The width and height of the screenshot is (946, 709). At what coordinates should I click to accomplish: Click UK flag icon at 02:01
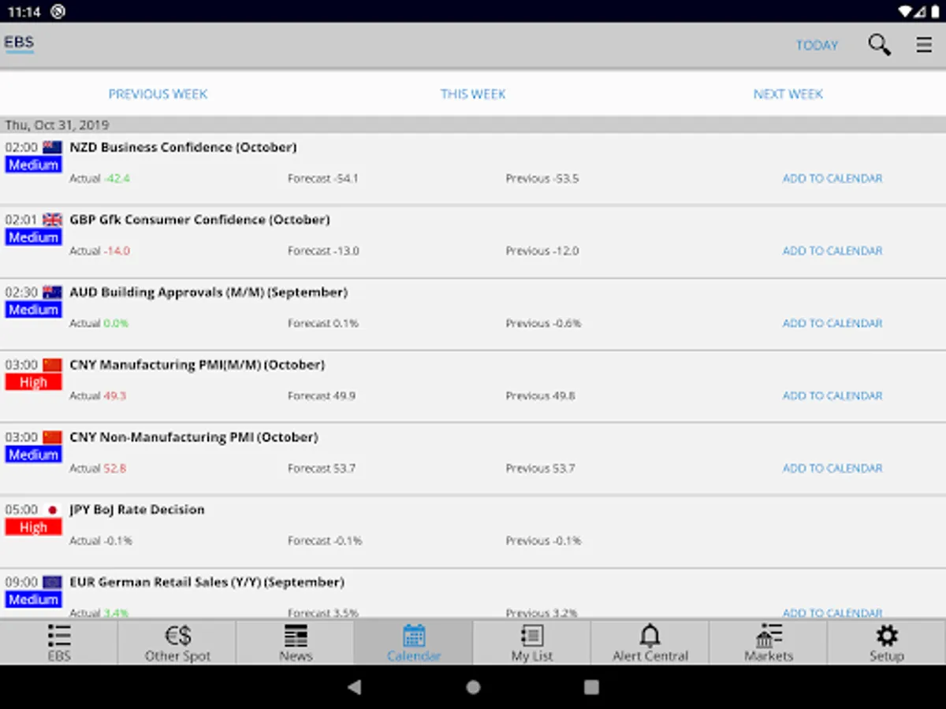tap(52, 220)
